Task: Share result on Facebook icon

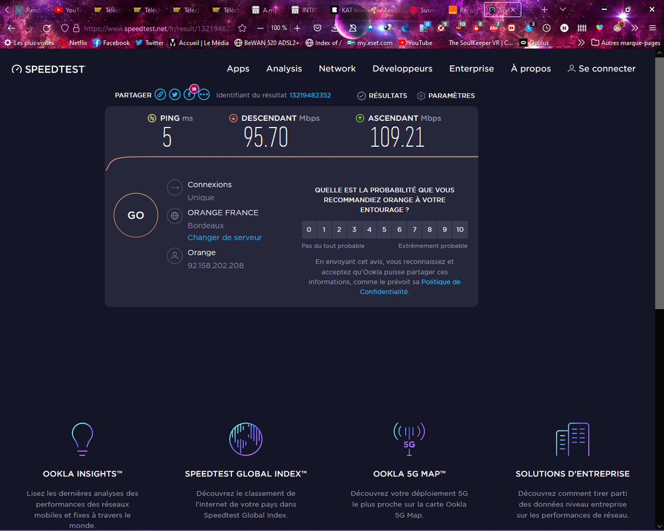Action: point(189,95)
